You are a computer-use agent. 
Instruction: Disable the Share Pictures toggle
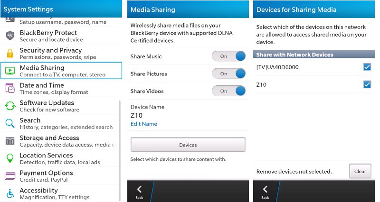tap(228, 74)
